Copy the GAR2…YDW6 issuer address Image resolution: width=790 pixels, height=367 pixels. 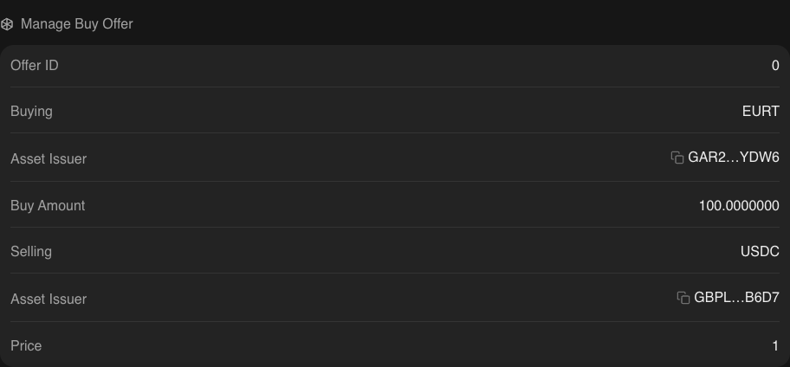coord(677,158)
